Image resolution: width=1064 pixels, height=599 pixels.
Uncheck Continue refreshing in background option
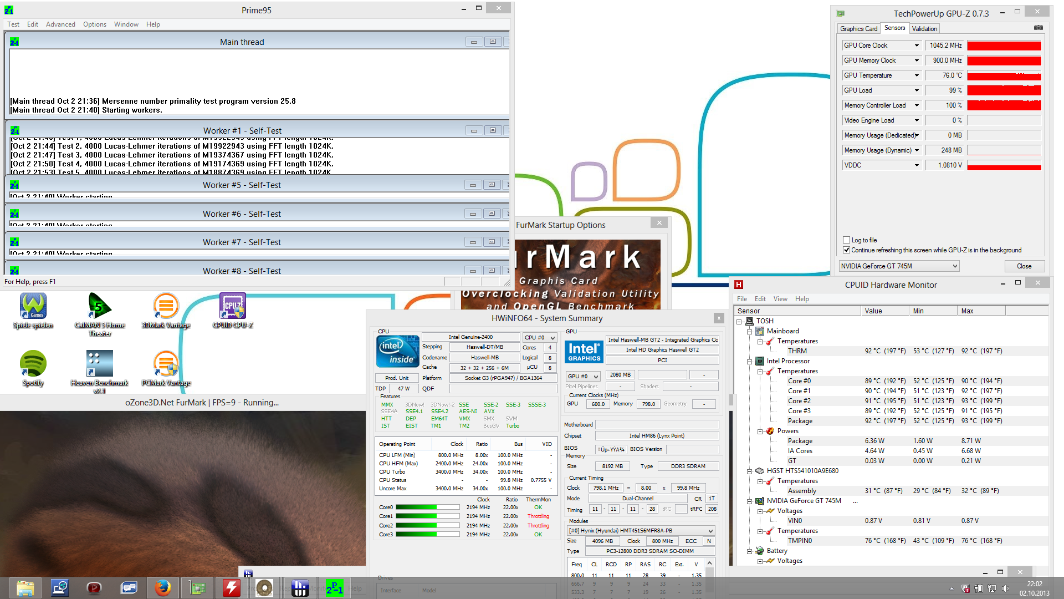846,250
